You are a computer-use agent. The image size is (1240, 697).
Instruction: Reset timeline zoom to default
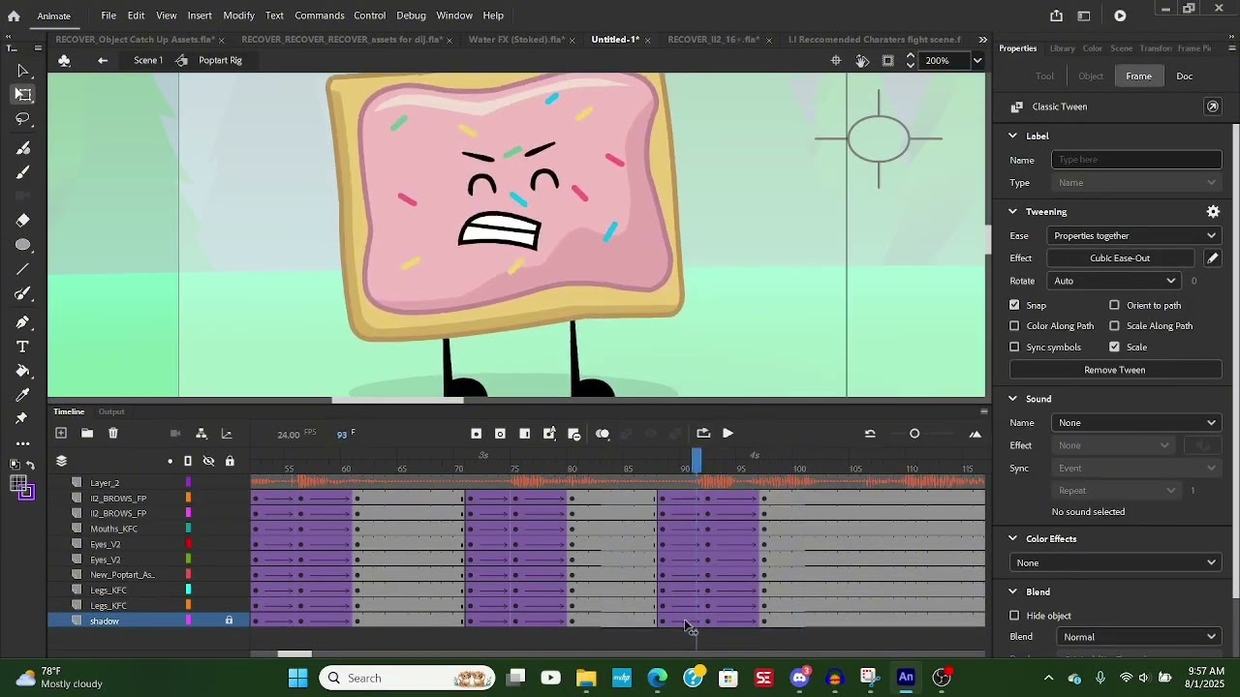pos(870,434)
